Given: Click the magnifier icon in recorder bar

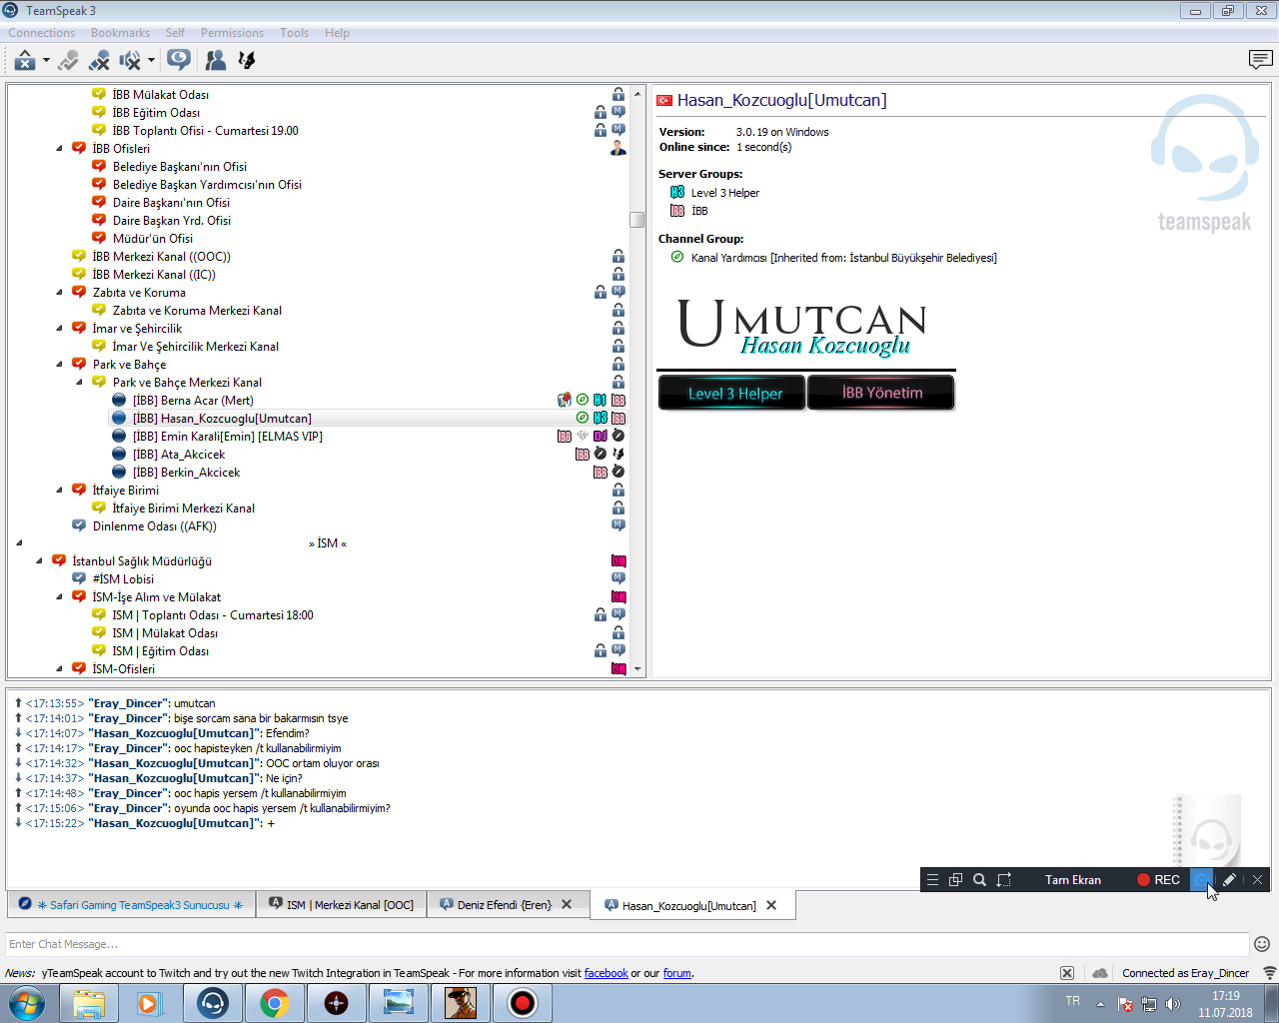Looking at the screenshot, I should 979,880.
